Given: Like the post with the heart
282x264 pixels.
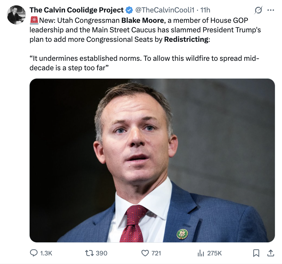Looking at the screenshot, I should click(x=145, y=253).
